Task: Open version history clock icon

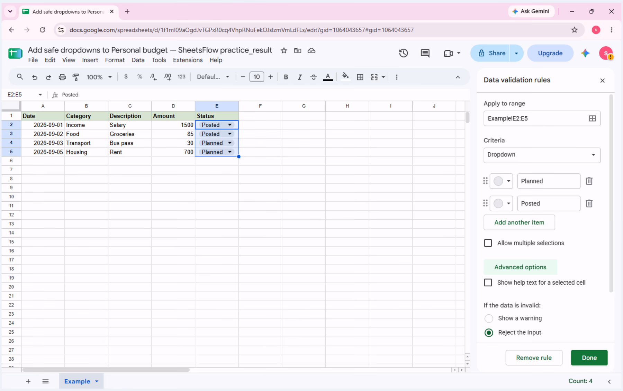Action: [x=403, y=53]
